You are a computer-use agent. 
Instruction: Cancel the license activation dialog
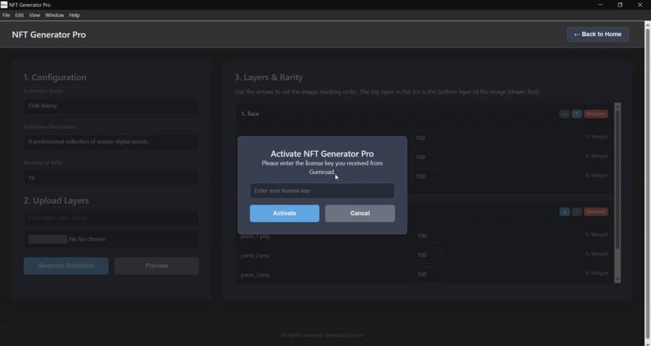coord(360,213)
